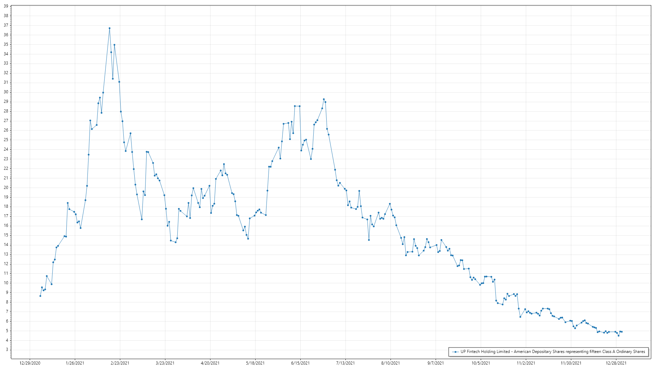Click the 10/5/2021 x-axis date label
This screenshot has width=656, height=369.
[481, 363]
